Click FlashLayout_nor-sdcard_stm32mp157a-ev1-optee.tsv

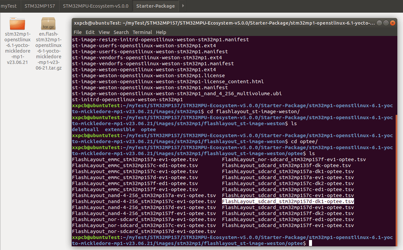point(144,219)
